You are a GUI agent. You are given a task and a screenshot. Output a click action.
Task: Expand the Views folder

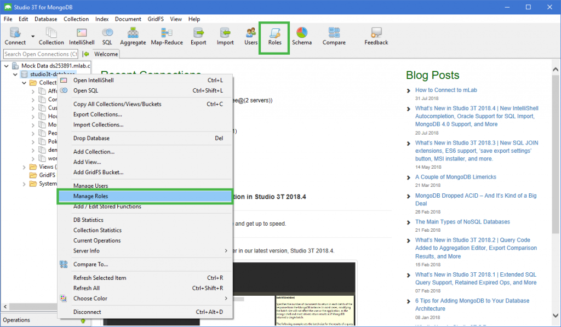tap(24, 167)
